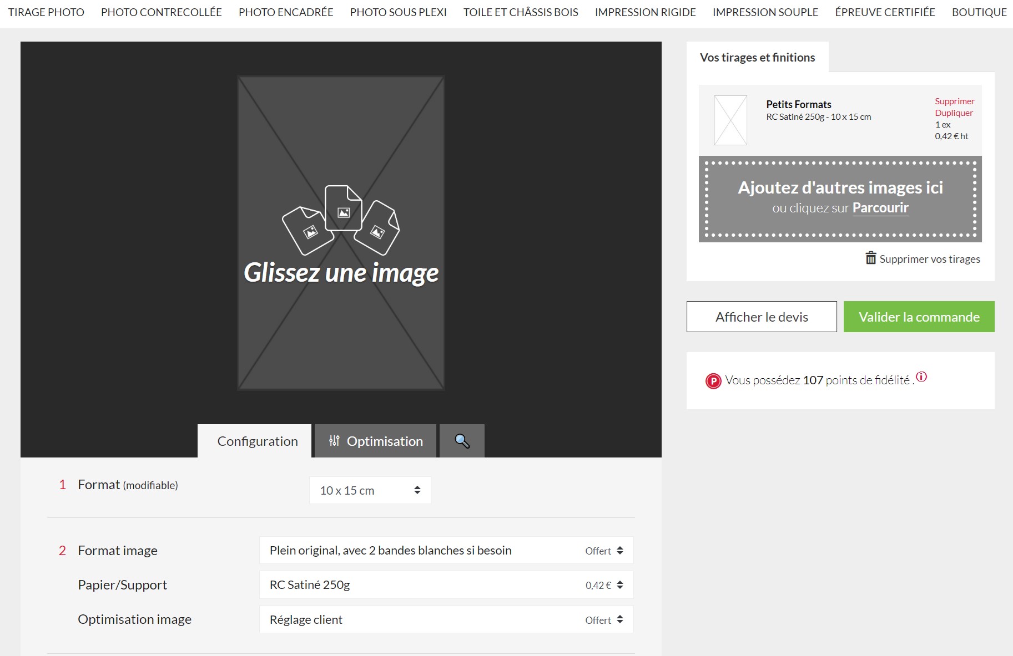Click the Petits Formats thumbnail placeholder
This screenshot has width=1013, height=656.
tap(730, 120)
